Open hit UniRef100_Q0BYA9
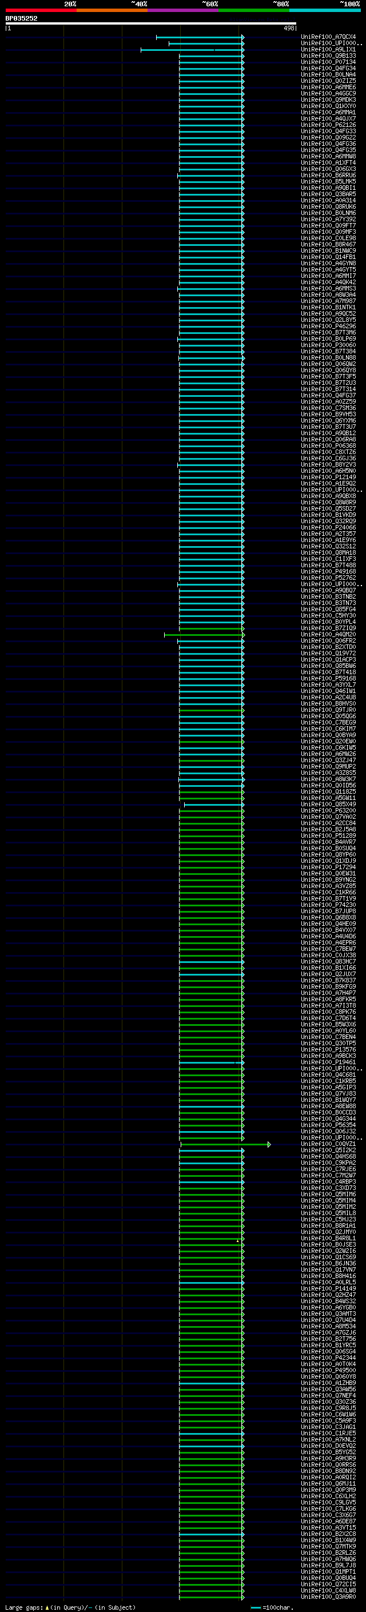Viewport: 366px width, 1612px height. [328, 735]
